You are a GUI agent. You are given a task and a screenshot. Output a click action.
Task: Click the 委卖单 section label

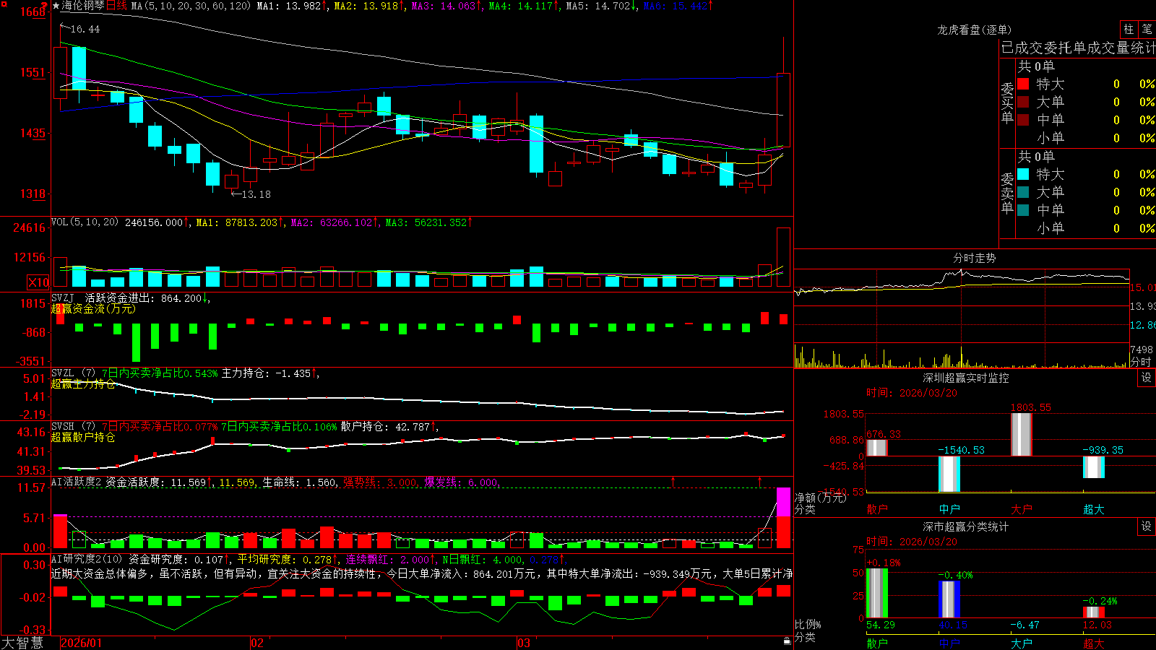(1007, 194)
